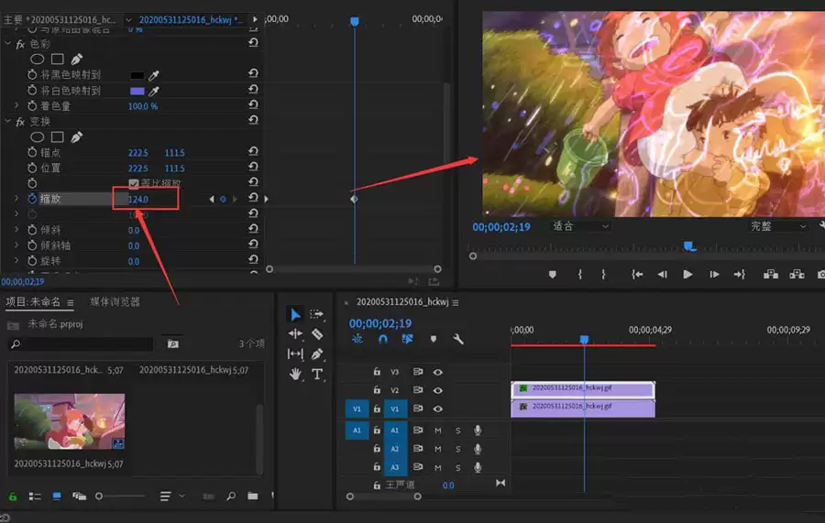
Task: Use eyedropper for 将白色映射到
Action: [x=154, y=91]
